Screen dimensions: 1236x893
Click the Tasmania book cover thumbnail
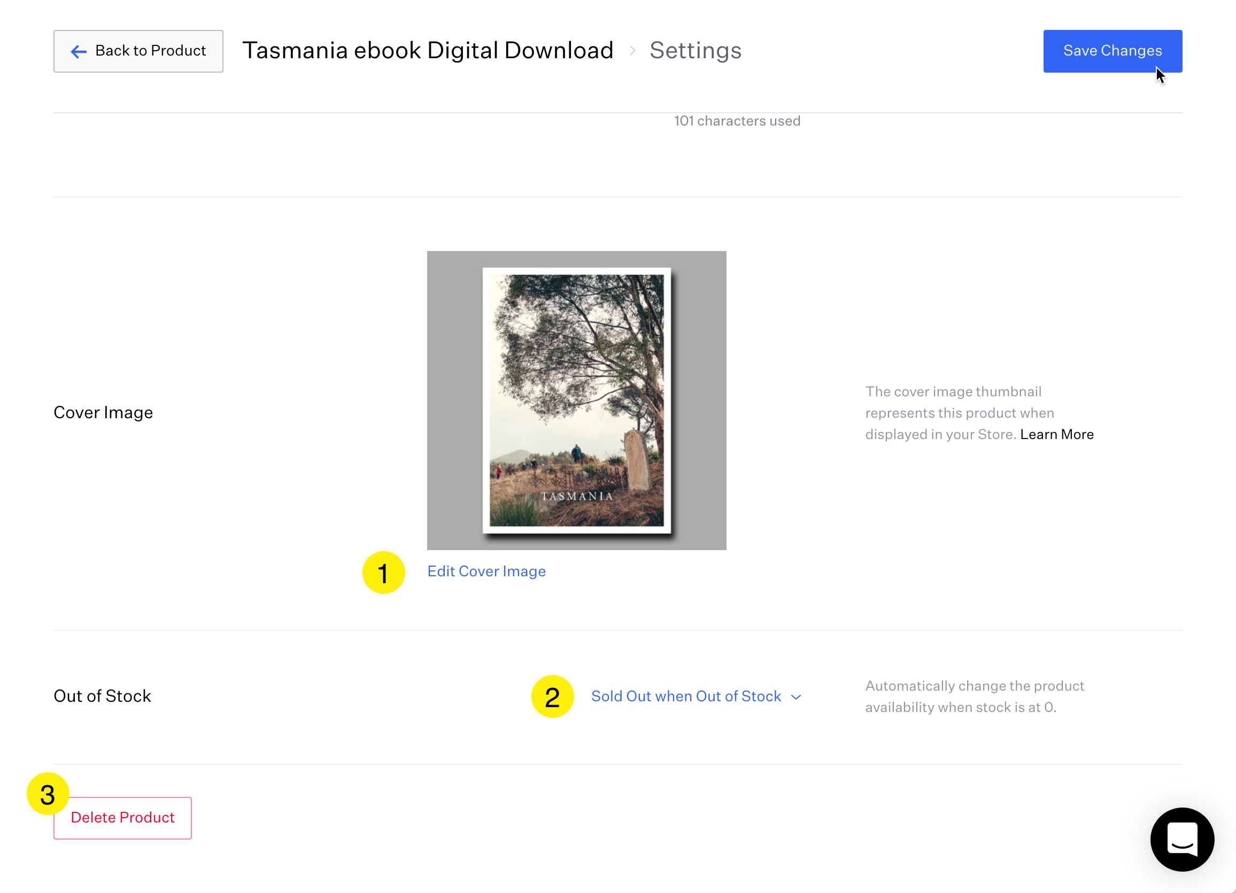(x=576, y=400)
